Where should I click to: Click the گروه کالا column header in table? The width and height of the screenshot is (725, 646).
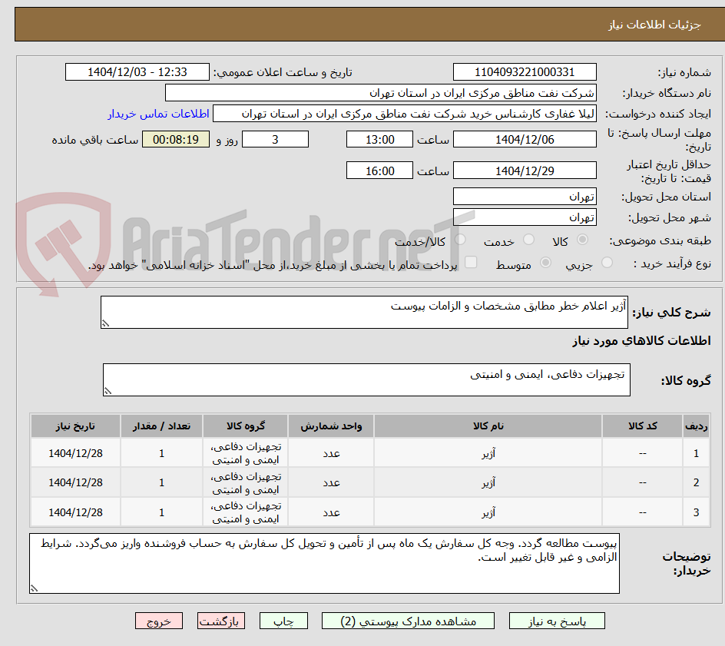point(246,426)
